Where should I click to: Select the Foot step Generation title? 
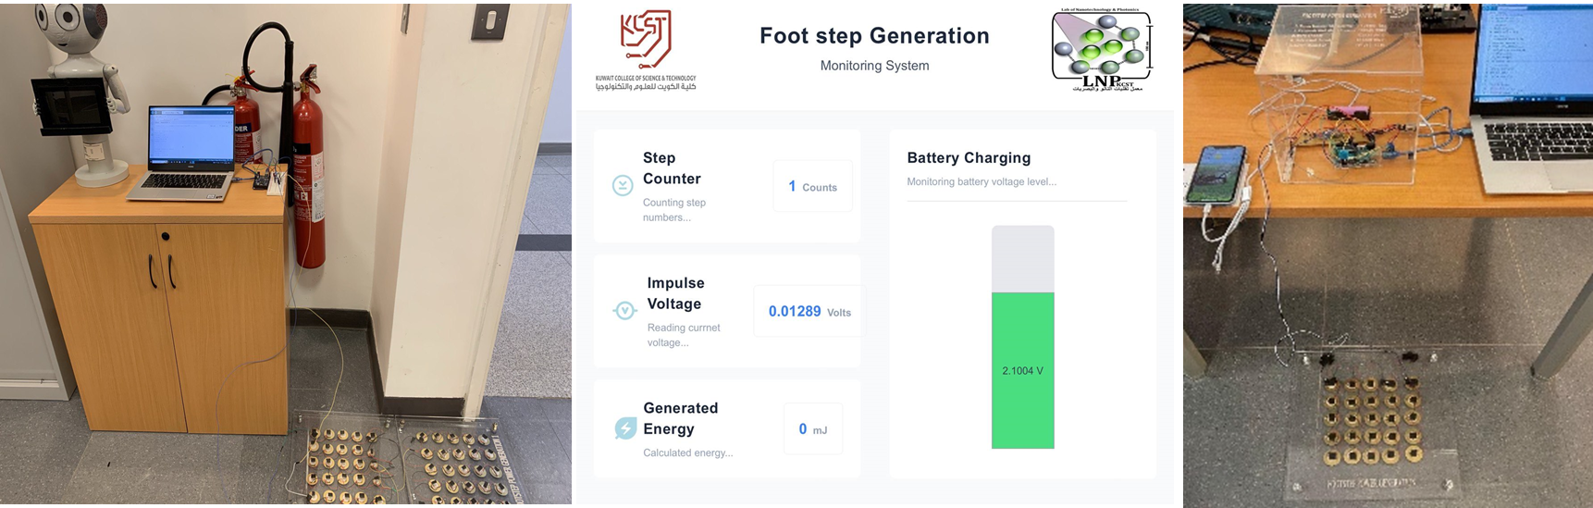[x=874, y=36]
